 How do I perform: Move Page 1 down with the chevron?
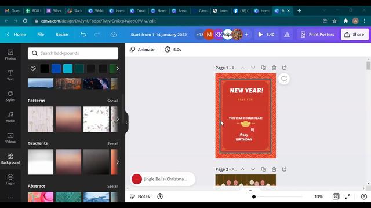(253, 68)
